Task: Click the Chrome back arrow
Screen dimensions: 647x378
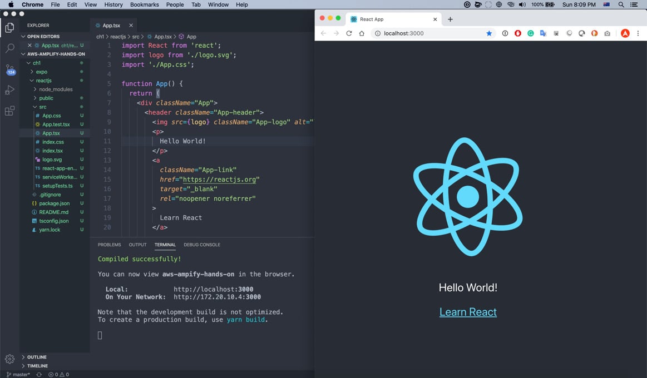Action: (324, 33)
